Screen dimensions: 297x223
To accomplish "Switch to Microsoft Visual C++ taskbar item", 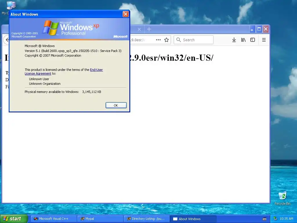I will coord(54,219).
